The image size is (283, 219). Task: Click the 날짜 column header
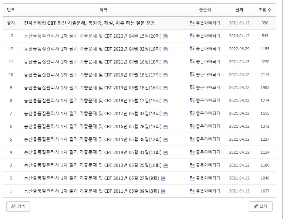coord(239,10)
